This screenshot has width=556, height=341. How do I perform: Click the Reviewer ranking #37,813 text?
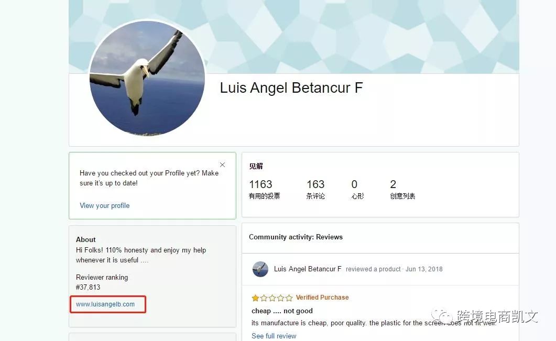pos(102,282)
